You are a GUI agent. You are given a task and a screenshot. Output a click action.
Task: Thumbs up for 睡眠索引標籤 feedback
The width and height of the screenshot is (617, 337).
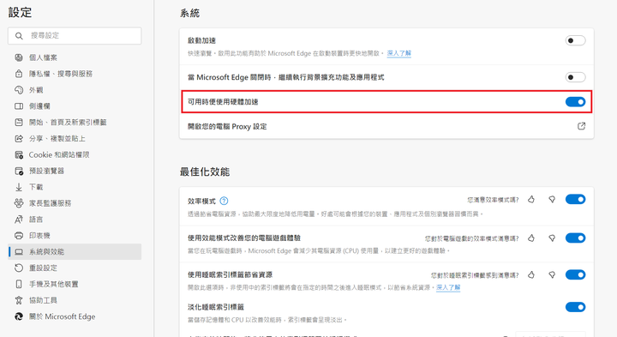point(531,274)
